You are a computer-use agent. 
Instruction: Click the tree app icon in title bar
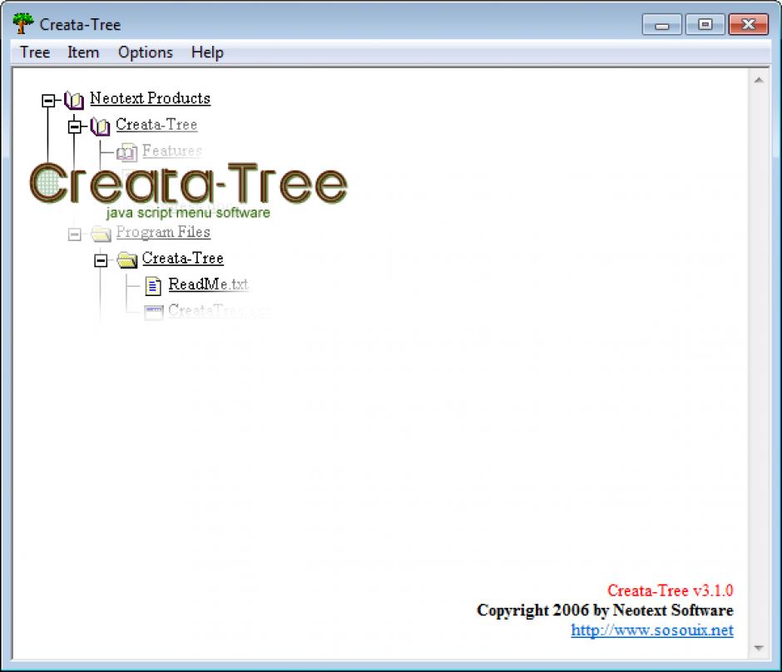point(22,23)
